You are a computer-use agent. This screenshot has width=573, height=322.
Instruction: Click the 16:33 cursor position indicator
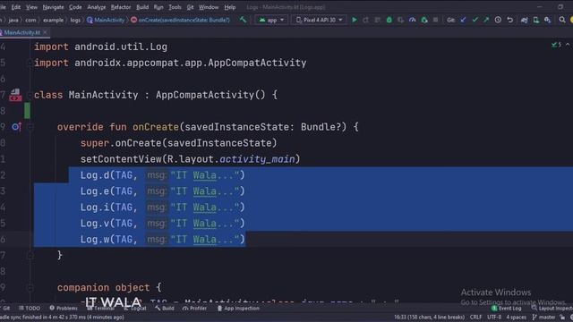pyautogui.click(x=429, y=318)
